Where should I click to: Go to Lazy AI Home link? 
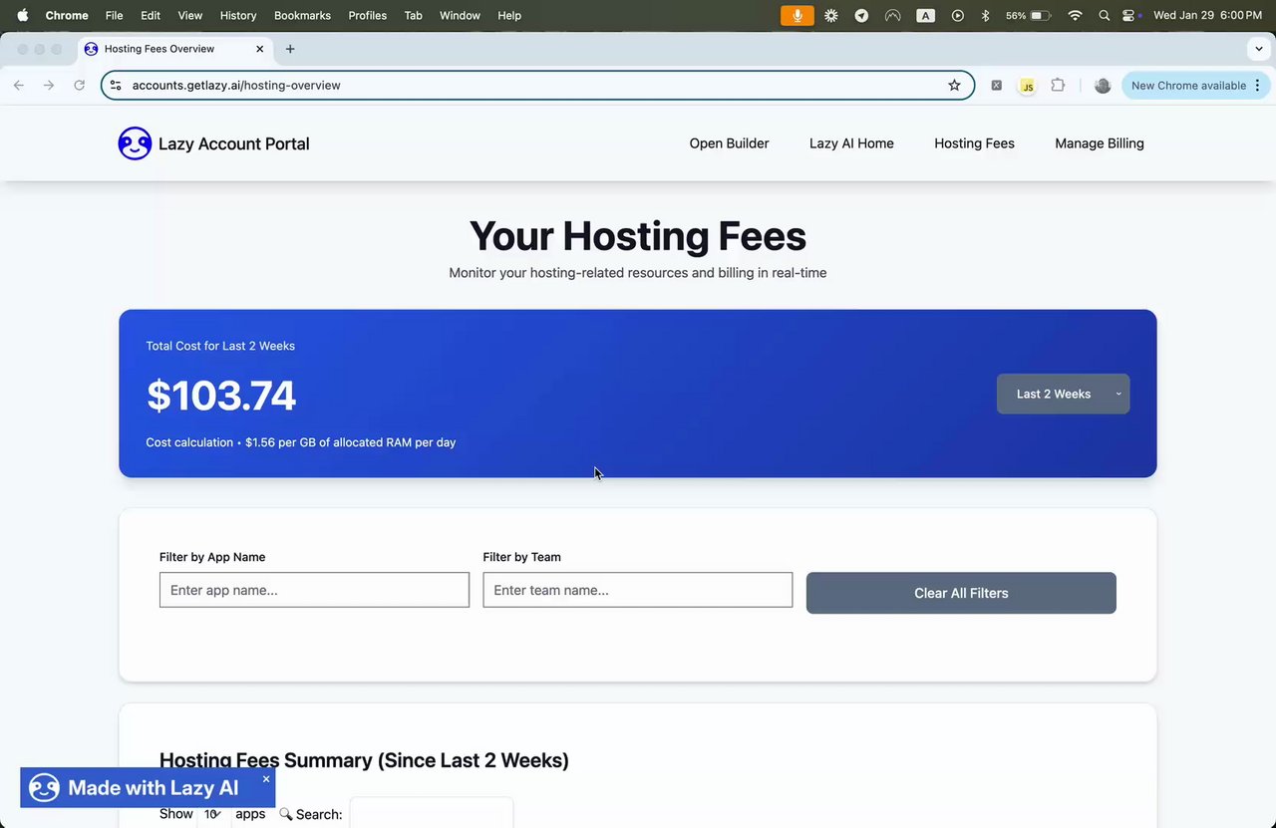point(851,143)
